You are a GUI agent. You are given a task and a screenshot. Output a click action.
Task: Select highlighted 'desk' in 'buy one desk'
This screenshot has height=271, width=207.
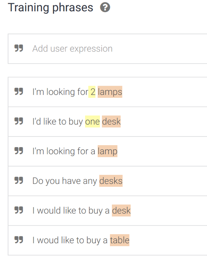tap(111, 121)
